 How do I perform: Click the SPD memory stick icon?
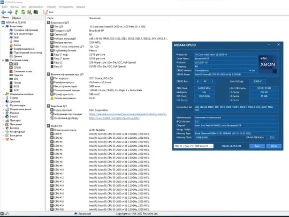[11, 79]
